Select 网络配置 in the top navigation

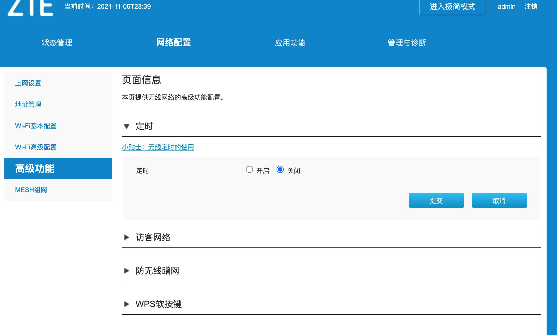pos(174,43)
